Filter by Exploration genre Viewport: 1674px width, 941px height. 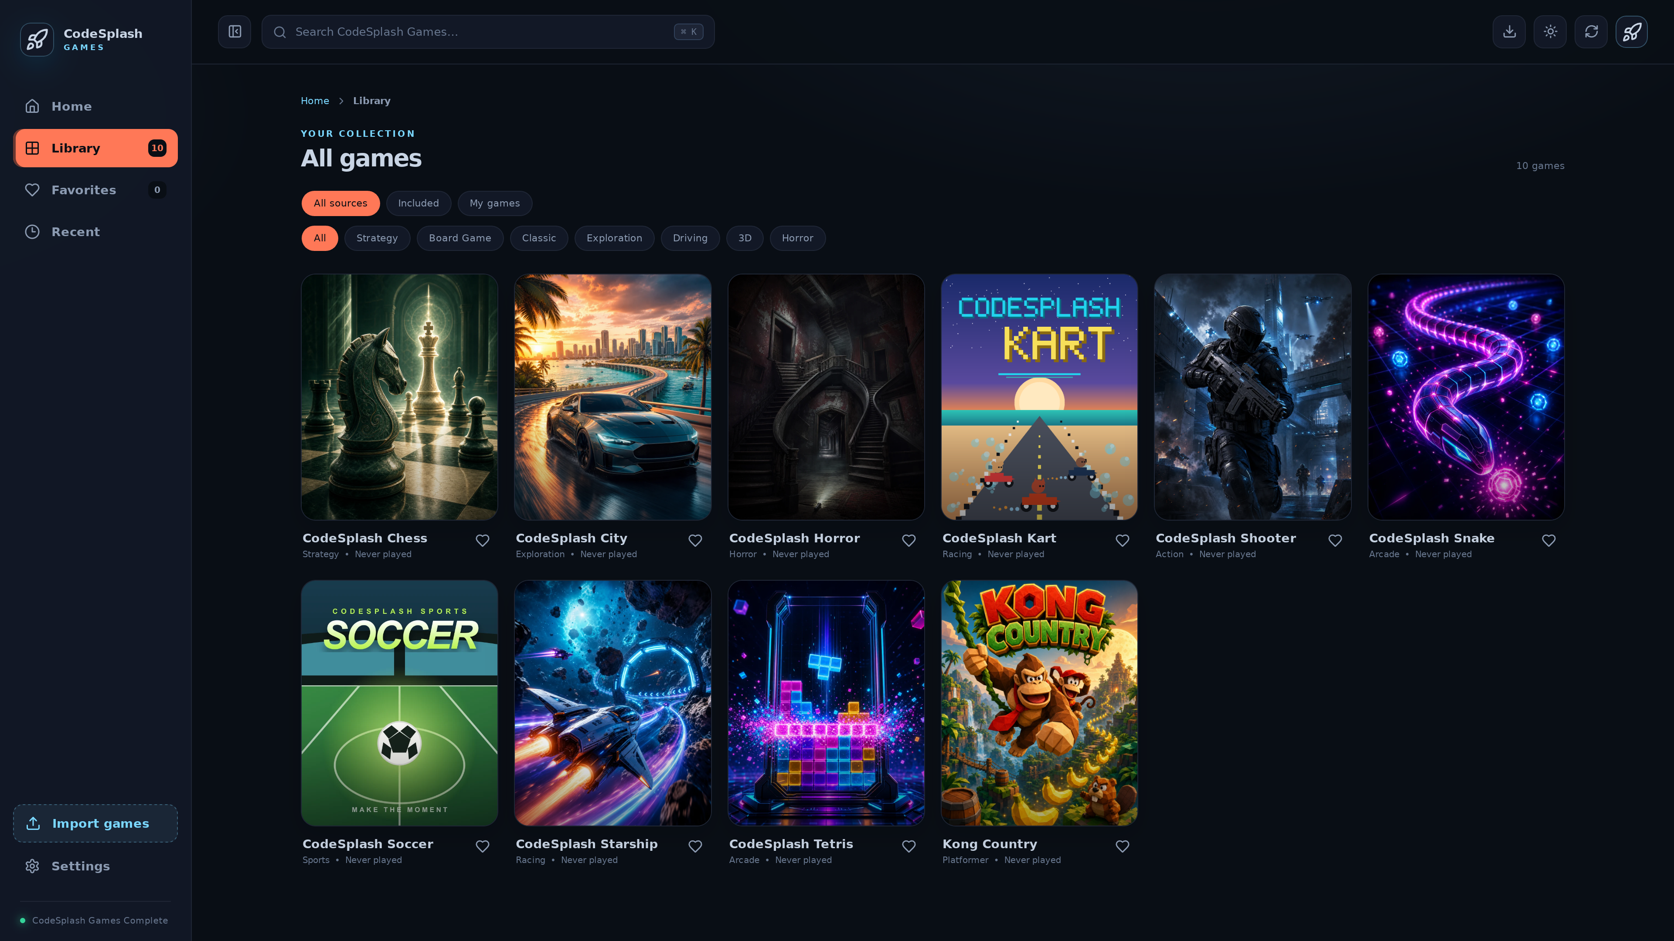[x=614, y=238]
